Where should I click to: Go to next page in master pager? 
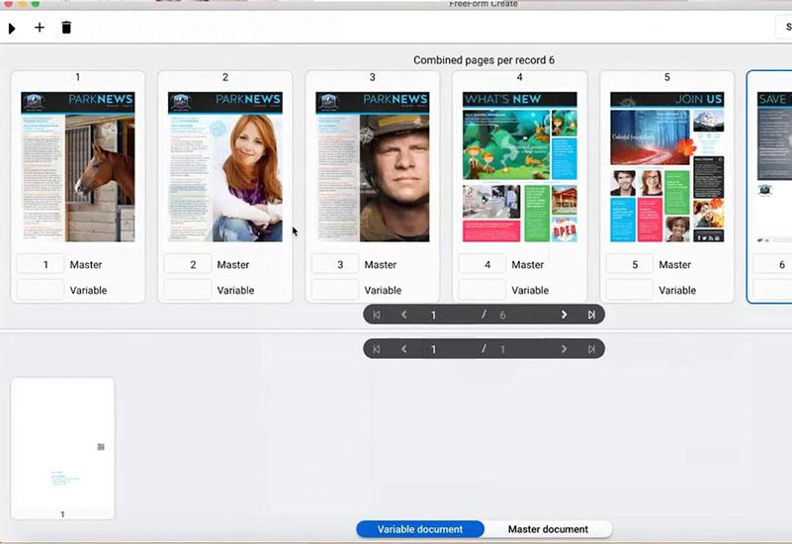pyautogui.click(x=565, y=315)
